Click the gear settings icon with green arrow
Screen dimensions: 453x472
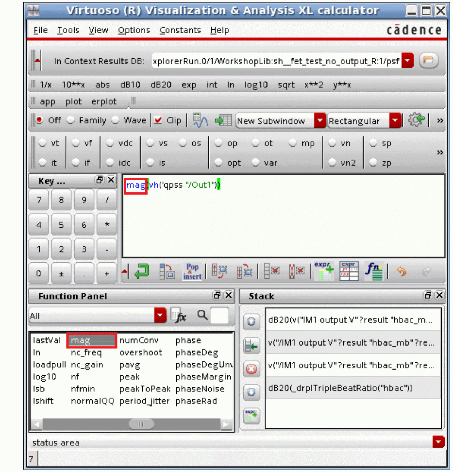pos(417,120)
